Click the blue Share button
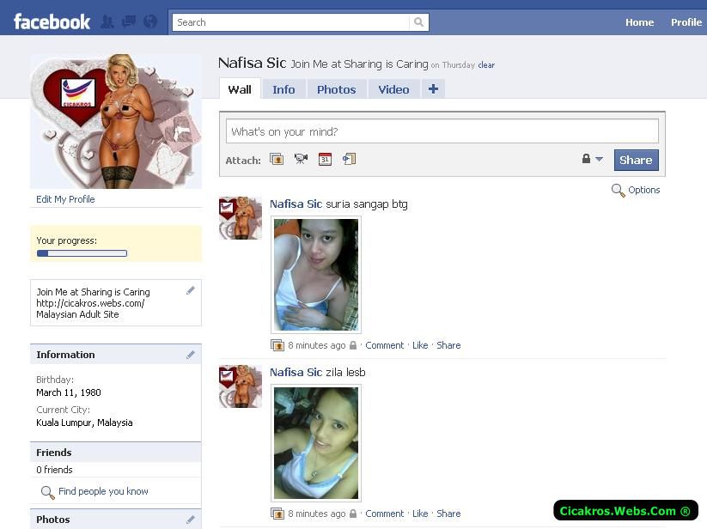Image resolution: width=707 pixels, height=529 pixels. [636, 160]
